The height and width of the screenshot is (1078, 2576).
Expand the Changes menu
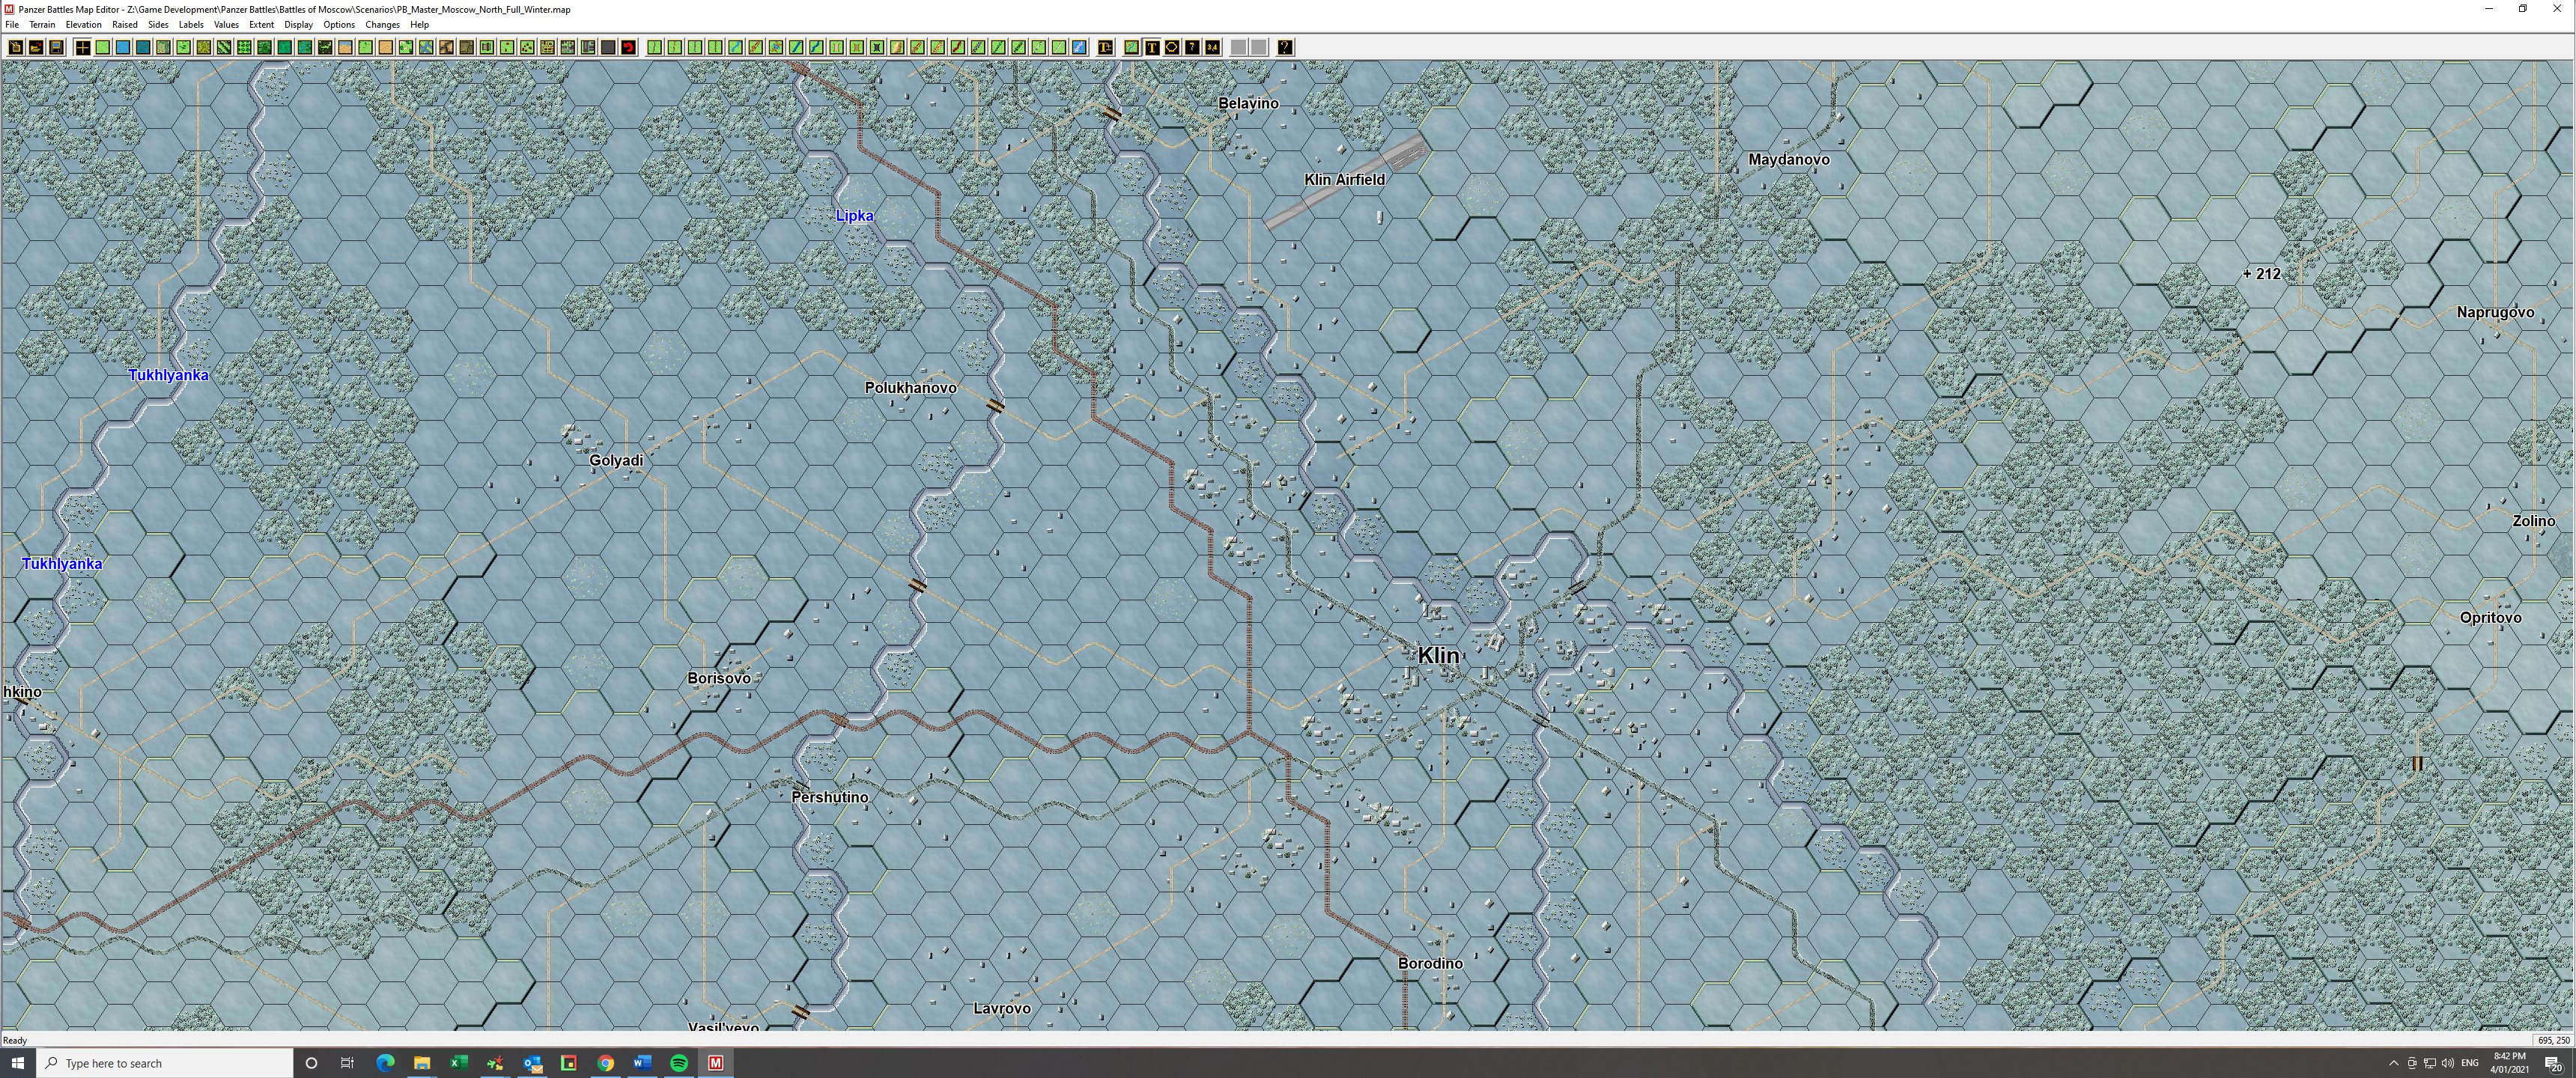[x=382, y=24]
